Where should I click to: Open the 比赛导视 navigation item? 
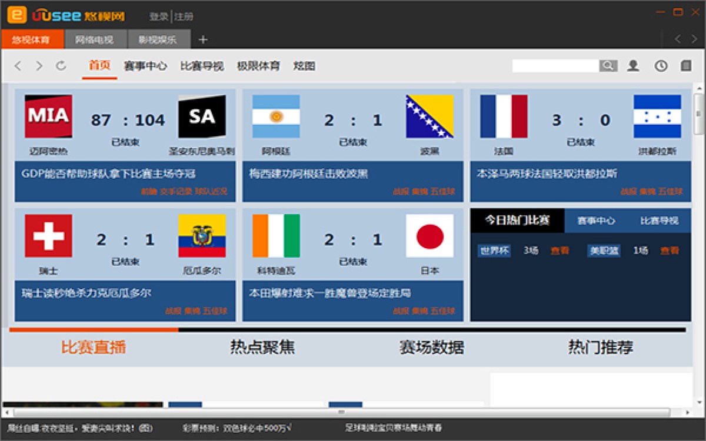click(x=202, y=66)
